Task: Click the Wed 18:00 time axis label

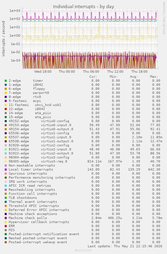Action: click(x=43, y=72)
